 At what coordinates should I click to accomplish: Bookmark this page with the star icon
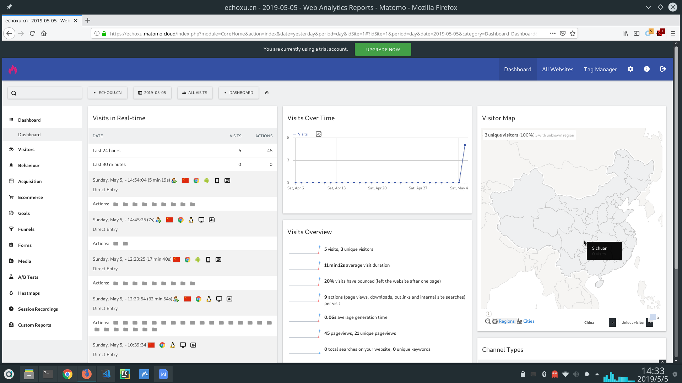[x=573, y=33]
